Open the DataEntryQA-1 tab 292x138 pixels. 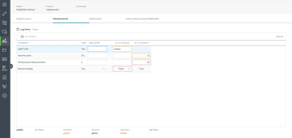96,19
